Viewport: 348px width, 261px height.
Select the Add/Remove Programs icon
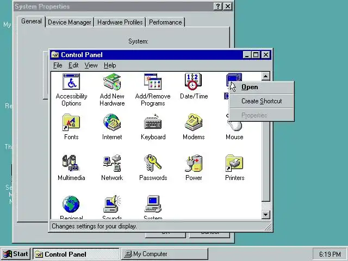click(x=153, y=82)
